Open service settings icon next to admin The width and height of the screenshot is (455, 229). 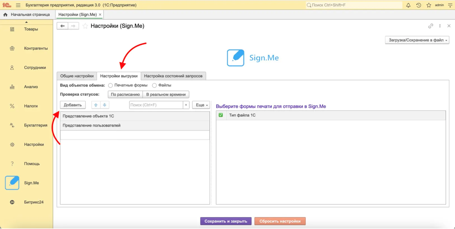(x=450, y=5)
